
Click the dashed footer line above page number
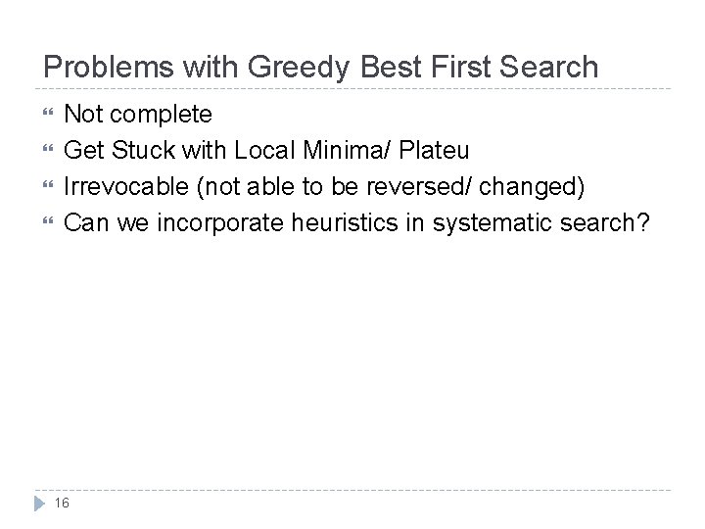tap(352, 490)
